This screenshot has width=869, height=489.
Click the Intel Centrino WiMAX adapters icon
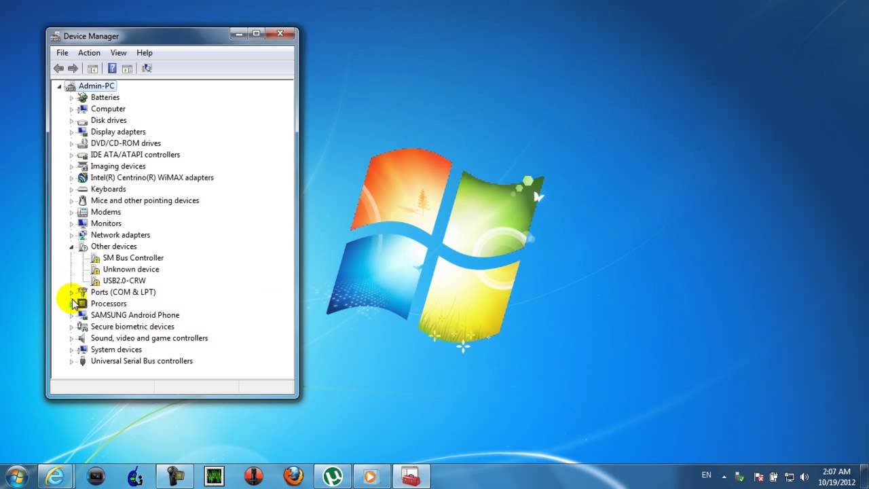(x=82, y=178)
